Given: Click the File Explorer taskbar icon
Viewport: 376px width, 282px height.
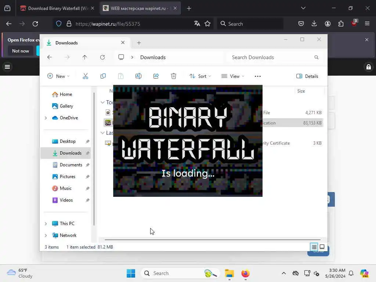Looking at the screenshot, I should [229, 273].
